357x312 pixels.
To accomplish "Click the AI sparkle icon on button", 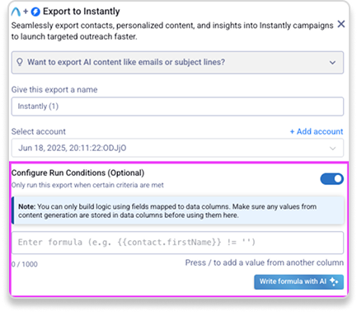I will pos(334,281).
